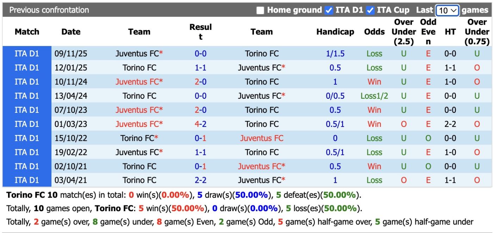Click Torino FC in the 13/04/24 row

139,96
